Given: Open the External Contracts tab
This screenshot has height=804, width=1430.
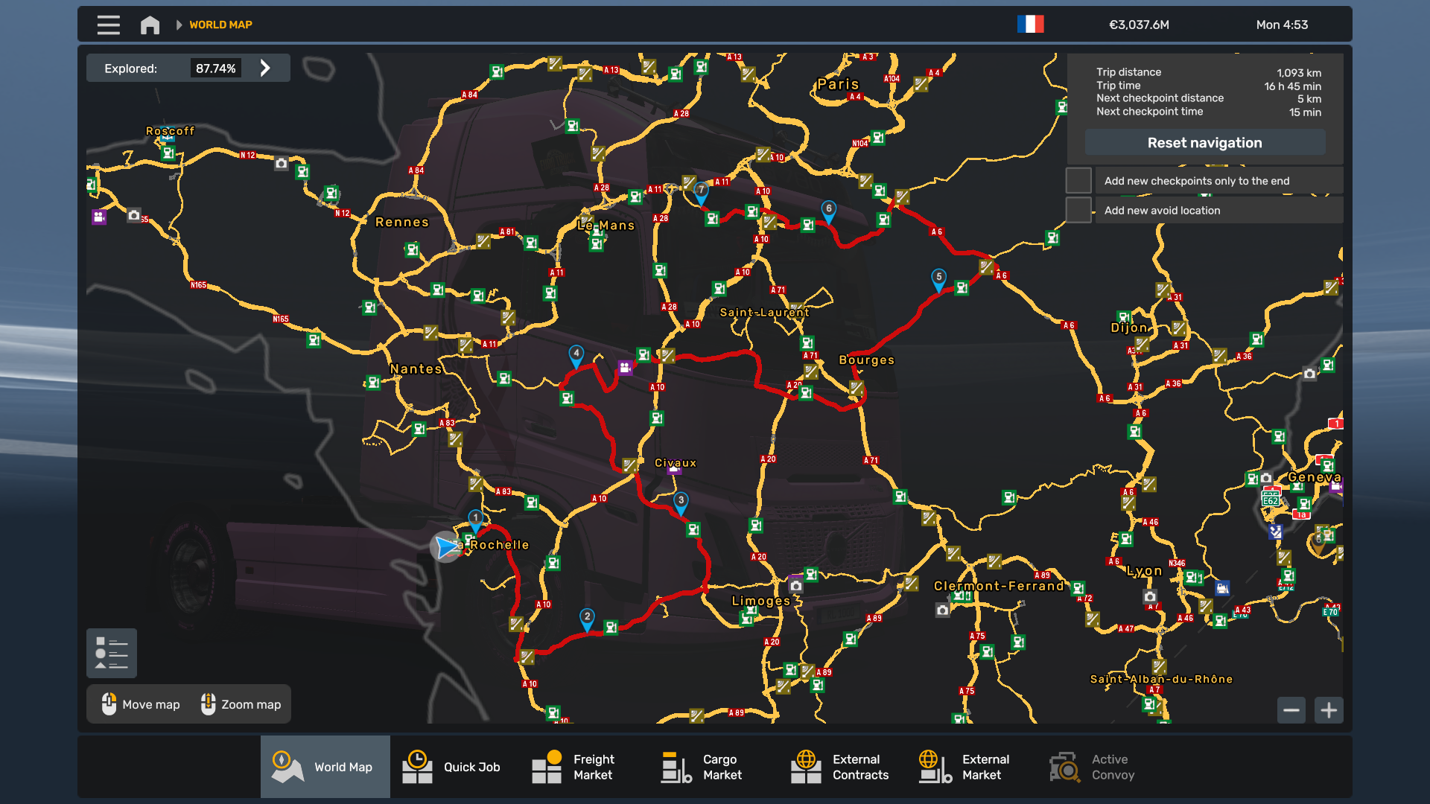Looking at the screenshot, I should click(x=843, y=767).
